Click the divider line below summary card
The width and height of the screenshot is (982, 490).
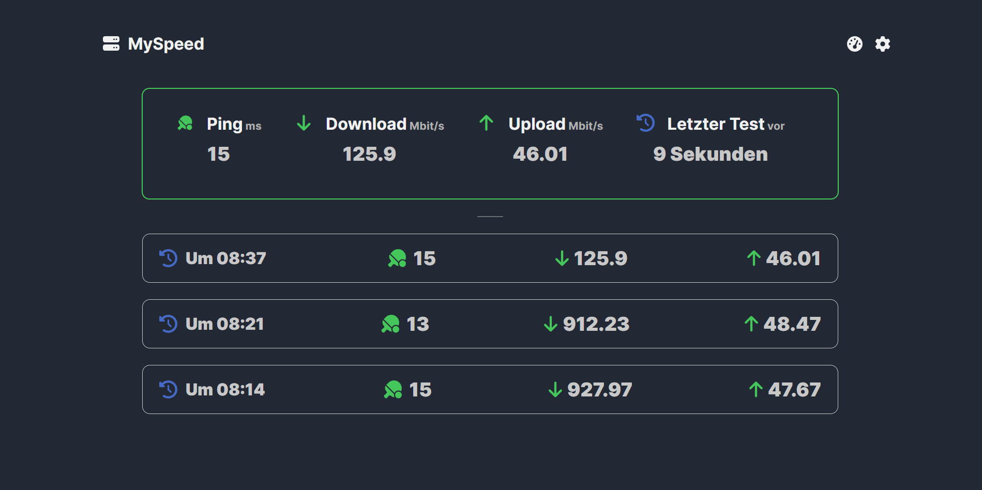490,217
